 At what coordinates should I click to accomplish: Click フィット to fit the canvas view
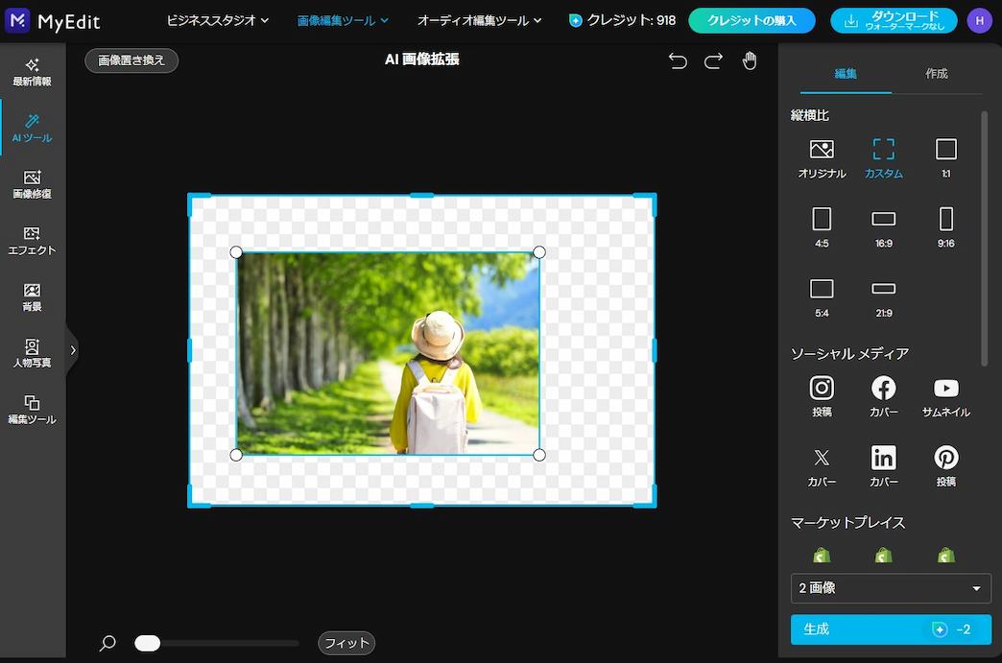click(x=346, y=643)
